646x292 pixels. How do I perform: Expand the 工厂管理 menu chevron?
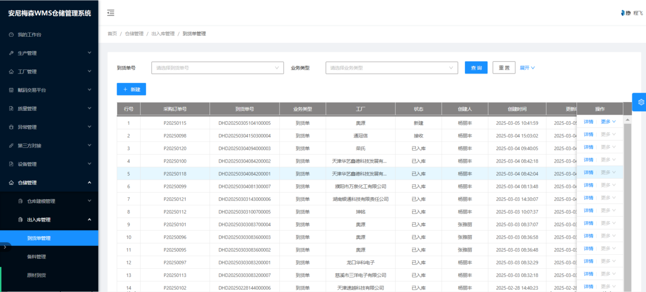pos(89,71)
